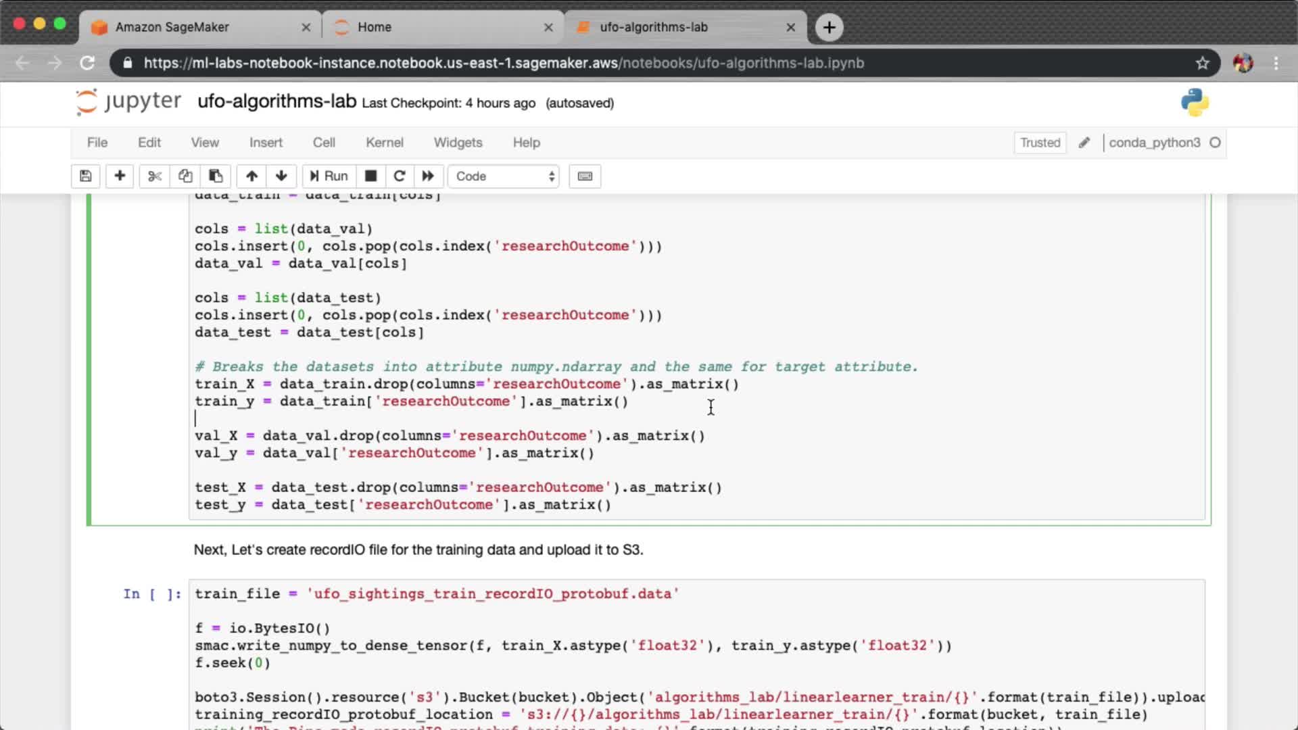
Task: Open the Kernel menu
Action: 384,143
